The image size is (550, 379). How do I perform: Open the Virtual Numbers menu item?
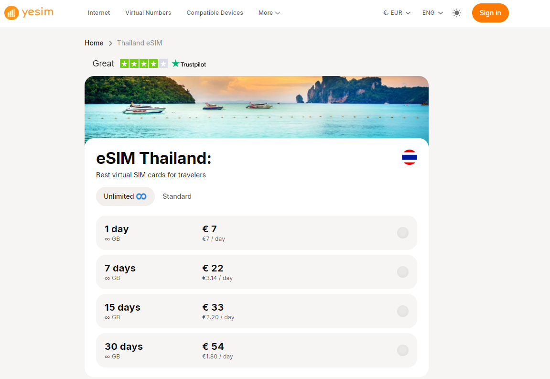(x=148, y=13)
